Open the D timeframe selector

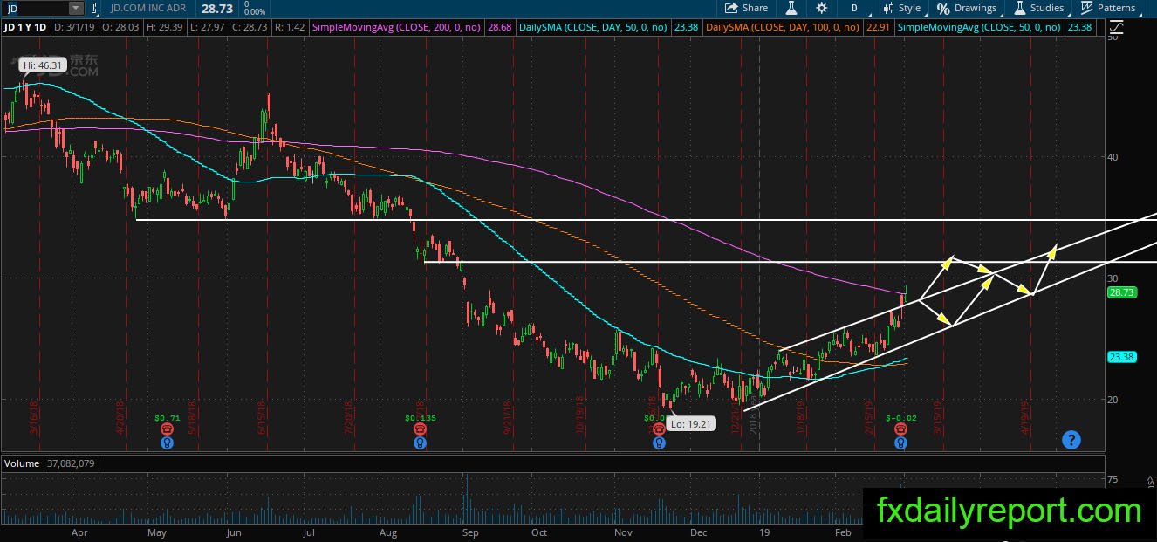click(853, 8)
